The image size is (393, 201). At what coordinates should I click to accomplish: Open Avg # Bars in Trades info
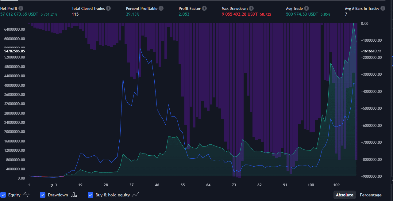383,8
